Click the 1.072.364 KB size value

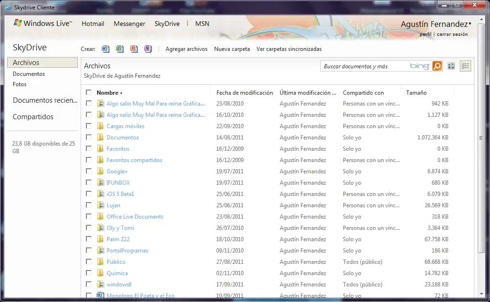coord(433,138)
